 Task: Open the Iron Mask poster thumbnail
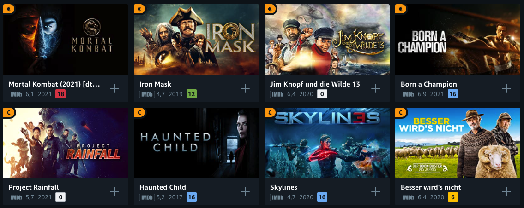point(197,39)
